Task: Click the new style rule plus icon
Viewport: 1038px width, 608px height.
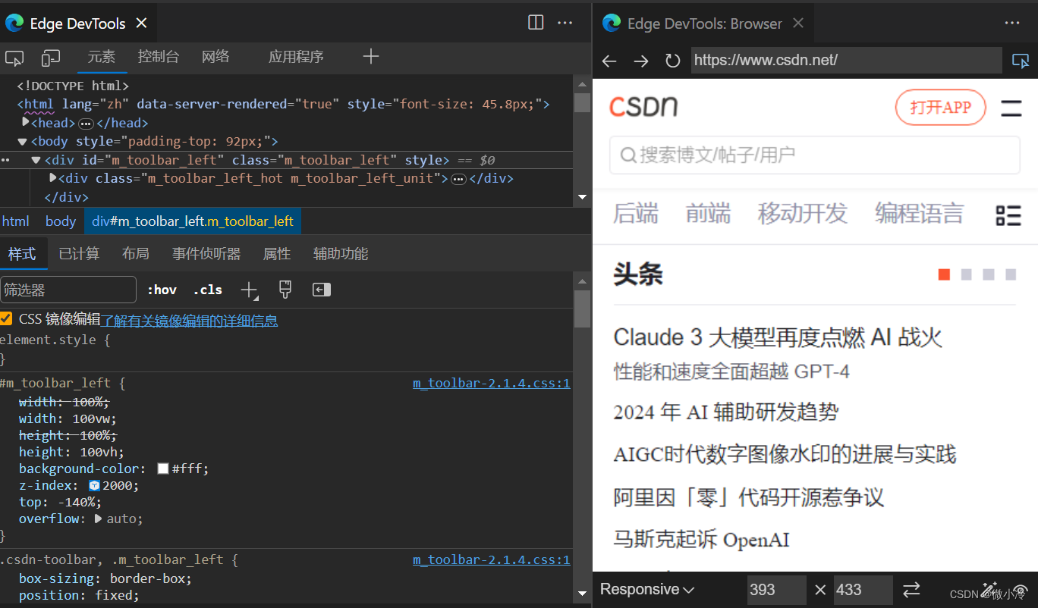Action: (x=249, y=290)
